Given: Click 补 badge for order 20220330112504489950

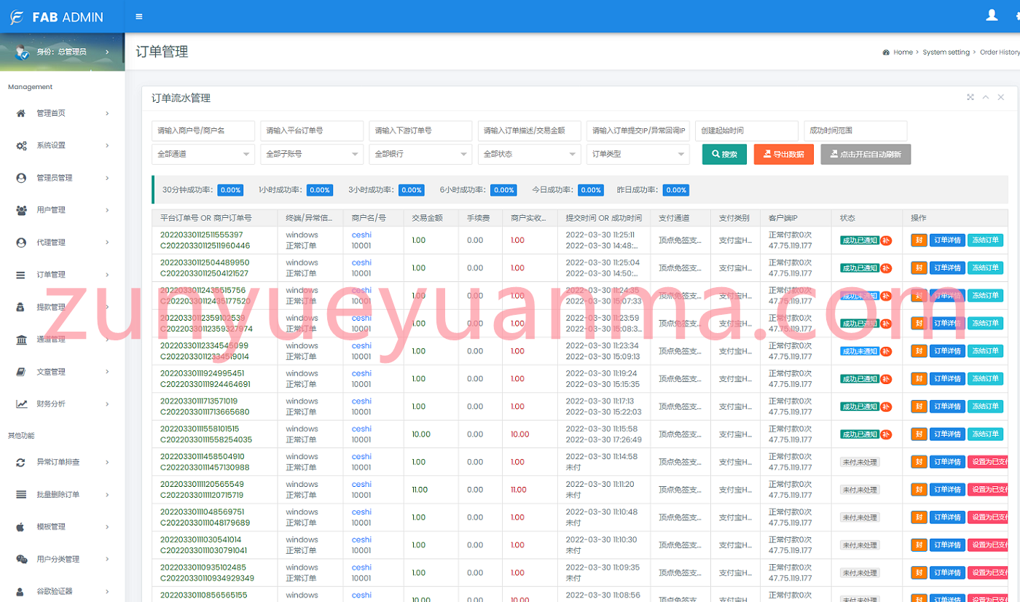Looking at the screenshot, I should click(x=886, y=268).
